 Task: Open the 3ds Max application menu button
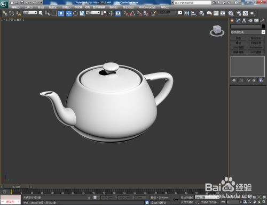point(4,4)
